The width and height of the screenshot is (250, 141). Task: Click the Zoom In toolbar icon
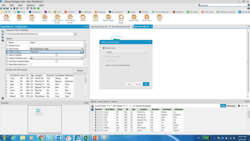[32, 8]
